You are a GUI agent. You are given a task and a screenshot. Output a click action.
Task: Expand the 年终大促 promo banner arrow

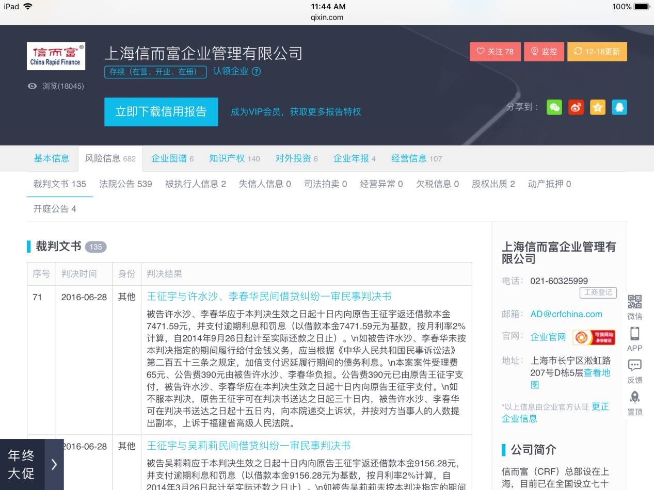click(54, 464)
